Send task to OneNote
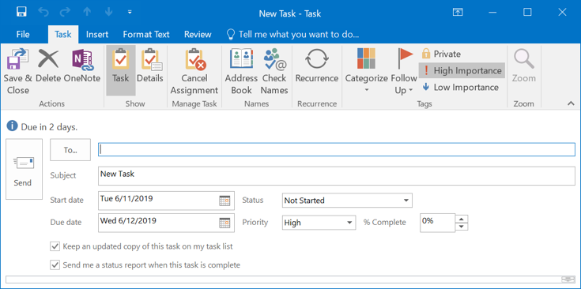 tap(82, 66)
